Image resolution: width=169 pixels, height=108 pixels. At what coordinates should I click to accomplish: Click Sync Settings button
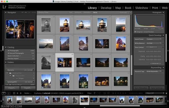[x=157, y=88]
